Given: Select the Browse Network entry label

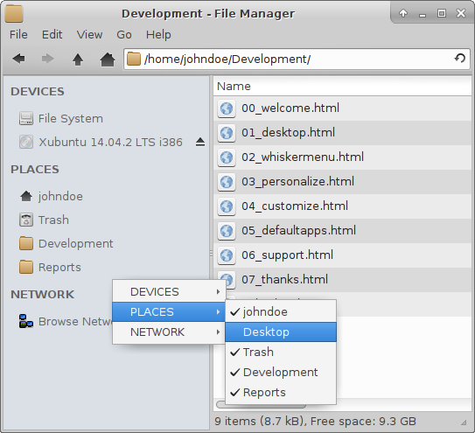Looking at the screenshot, I should (x=75, y=322).
